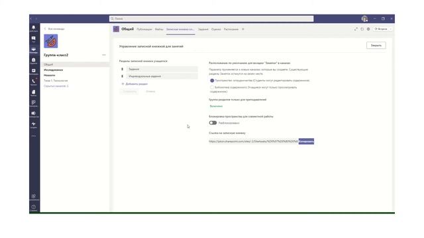Viewport: 424px width, 238px height.
Task: Expand the tab to full screen
Action: point(356,29)
